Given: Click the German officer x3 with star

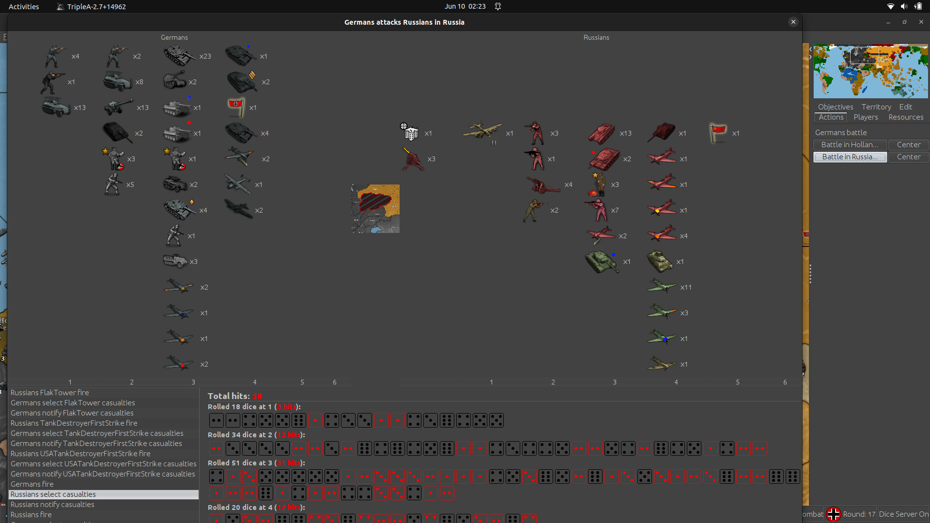Looking at the screenshot, I should [x=113, y=159].
